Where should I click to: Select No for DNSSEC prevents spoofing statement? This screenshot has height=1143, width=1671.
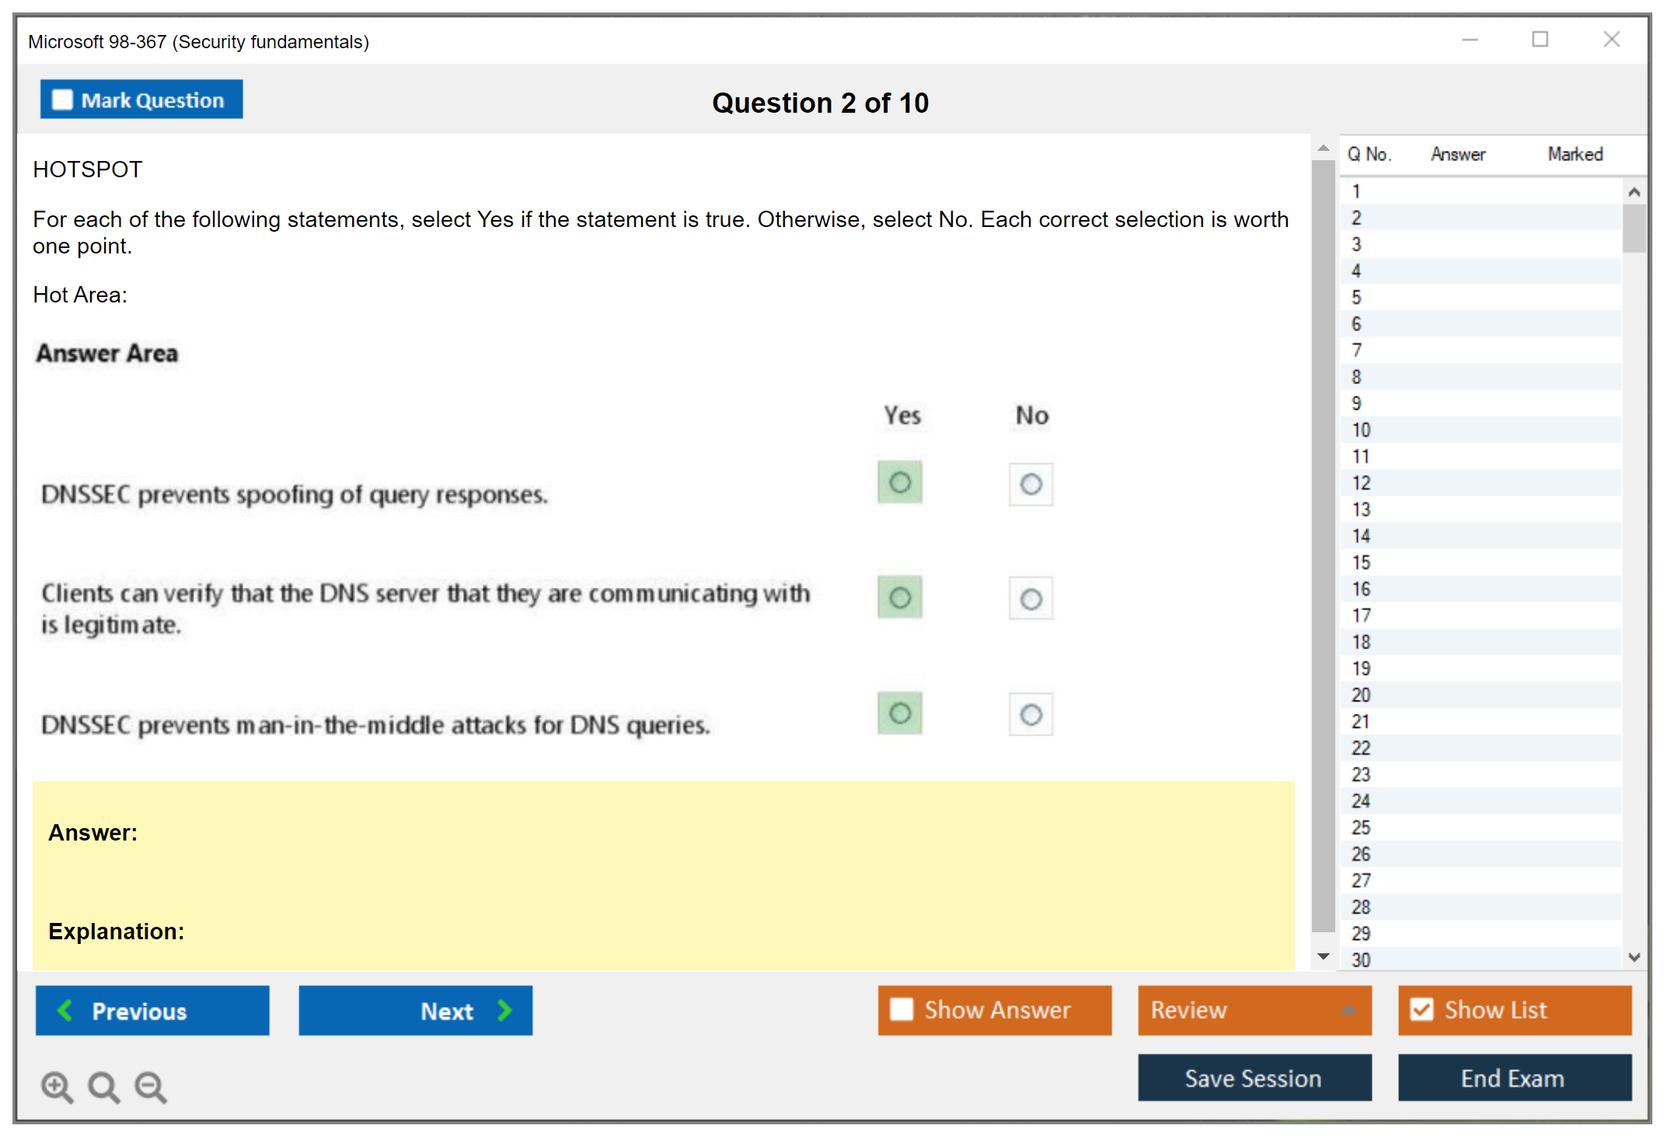pos(1031,484)
